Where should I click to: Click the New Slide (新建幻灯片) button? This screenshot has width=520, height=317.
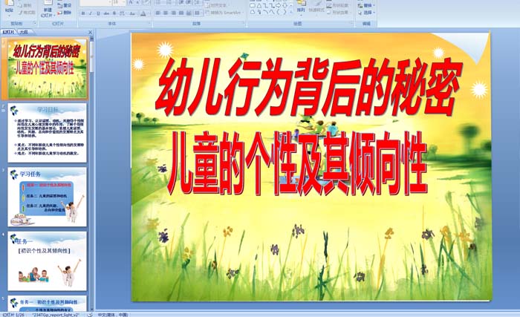[x=47, y=9]
